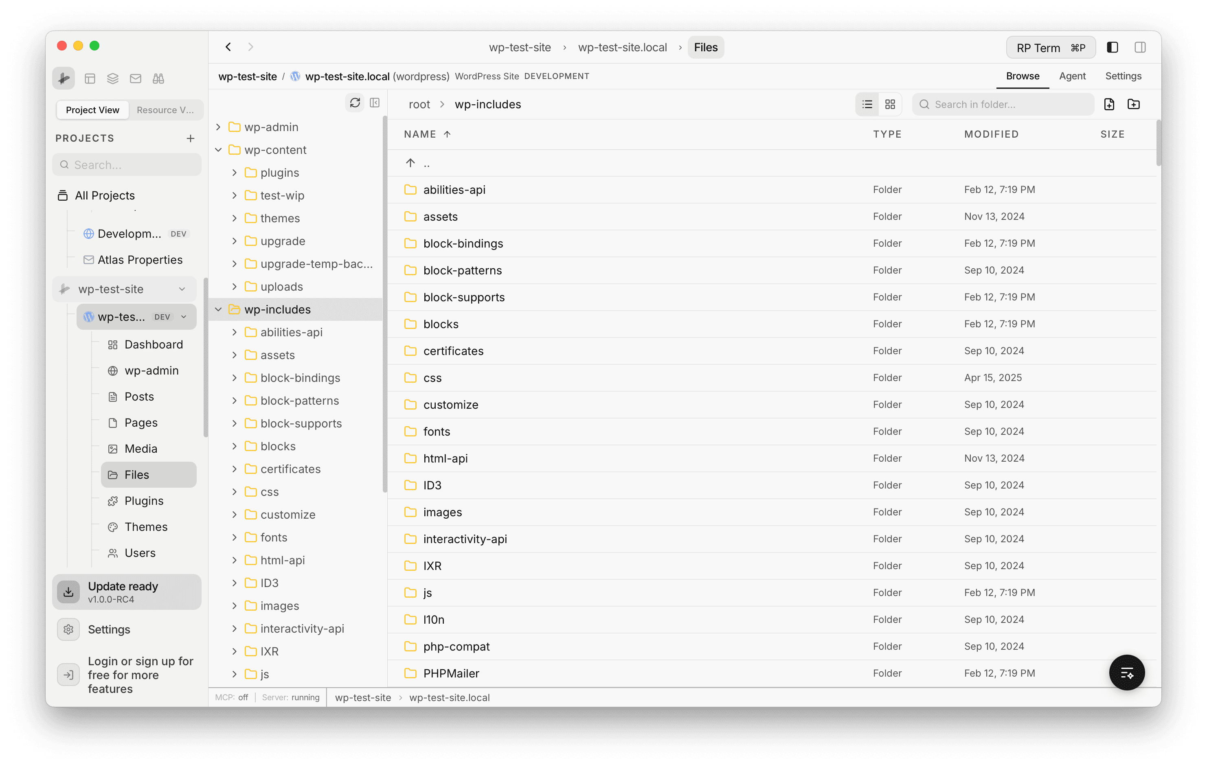Click the layers stack icon in the sidebar header
Viewport: 1207px width, 767px height.
tap(112, 78)
